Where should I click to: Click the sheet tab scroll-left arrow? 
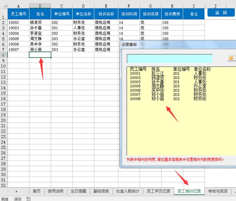tap(8, 191)
